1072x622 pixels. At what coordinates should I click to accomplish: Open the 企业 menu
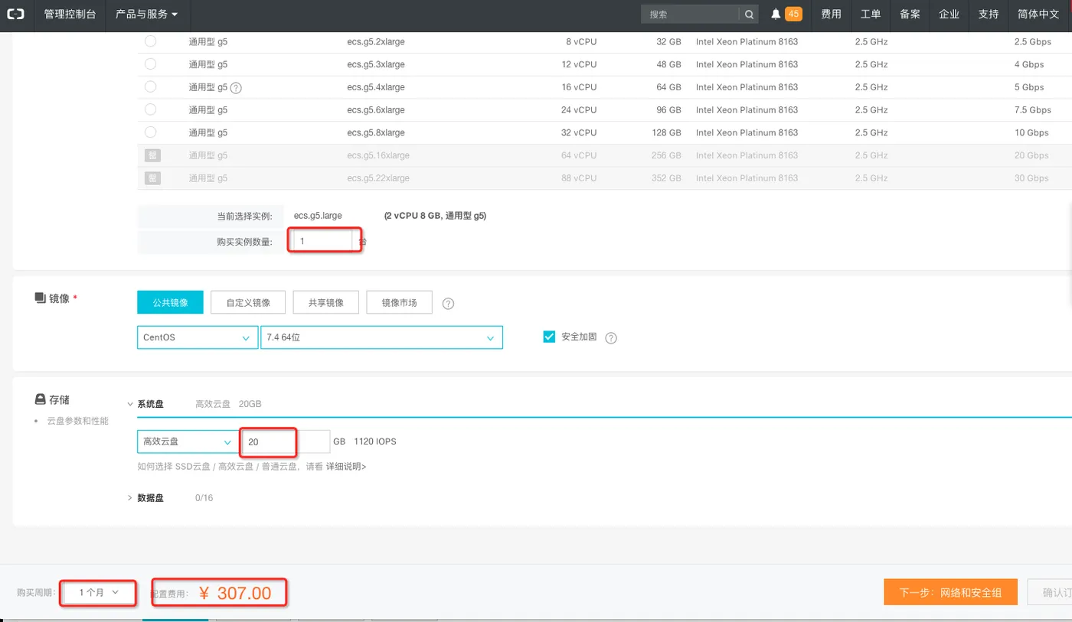[949, 15]
